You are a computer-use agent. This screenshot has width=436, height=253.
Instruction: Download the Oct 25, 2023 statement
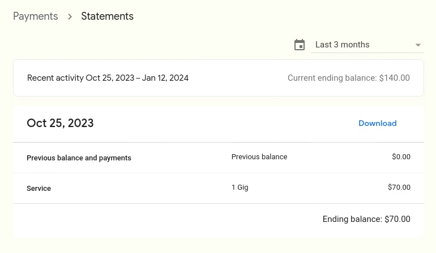click(x=377, y=123)
